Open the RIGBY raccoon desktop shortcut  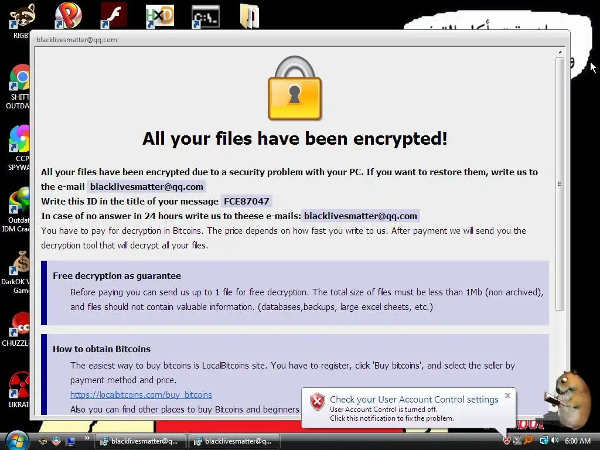22,16
